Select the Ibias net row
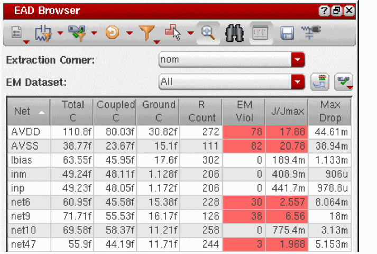 [x=179, y=160]
